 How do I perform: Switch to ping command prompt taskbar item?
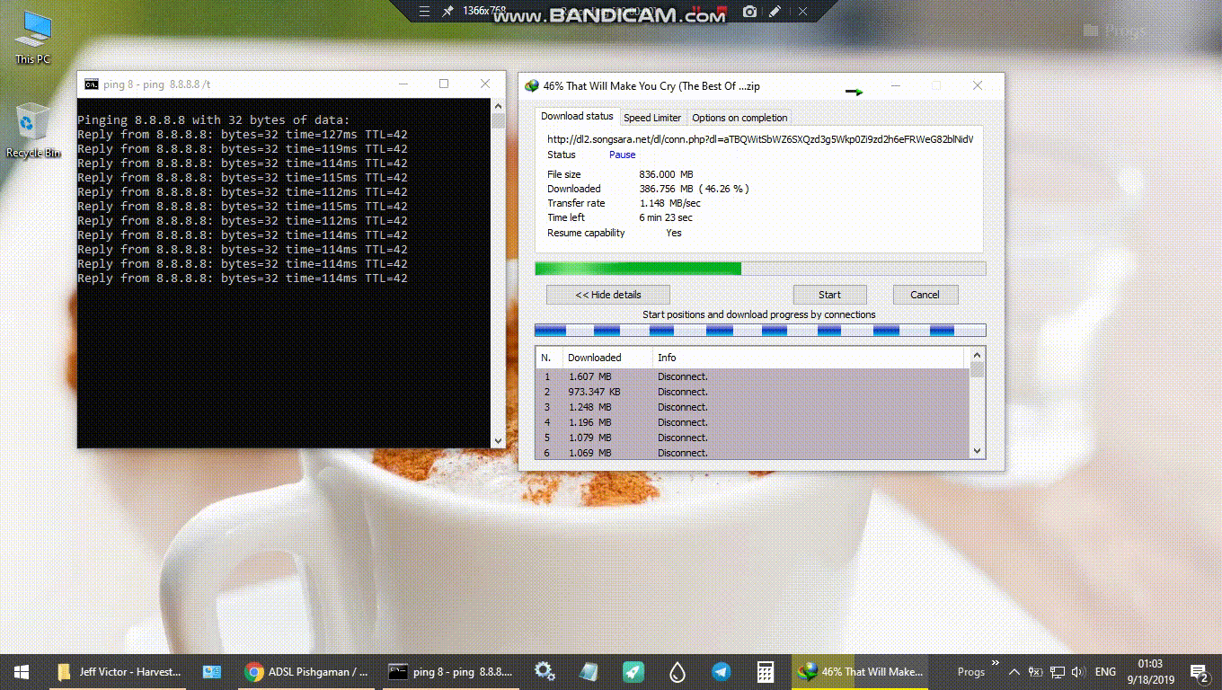click(450, 671)
